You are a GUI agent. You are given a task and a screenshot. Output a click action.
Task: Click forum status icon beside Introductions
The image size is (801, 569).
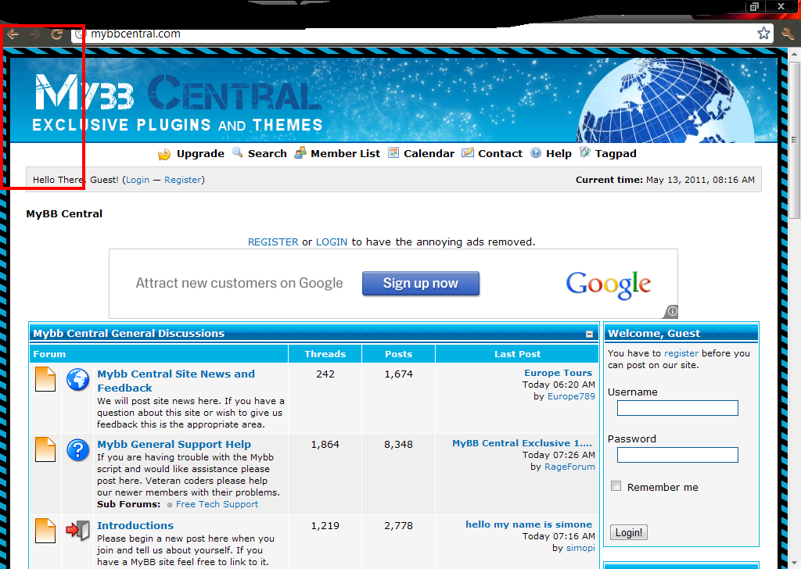point(45,531)
